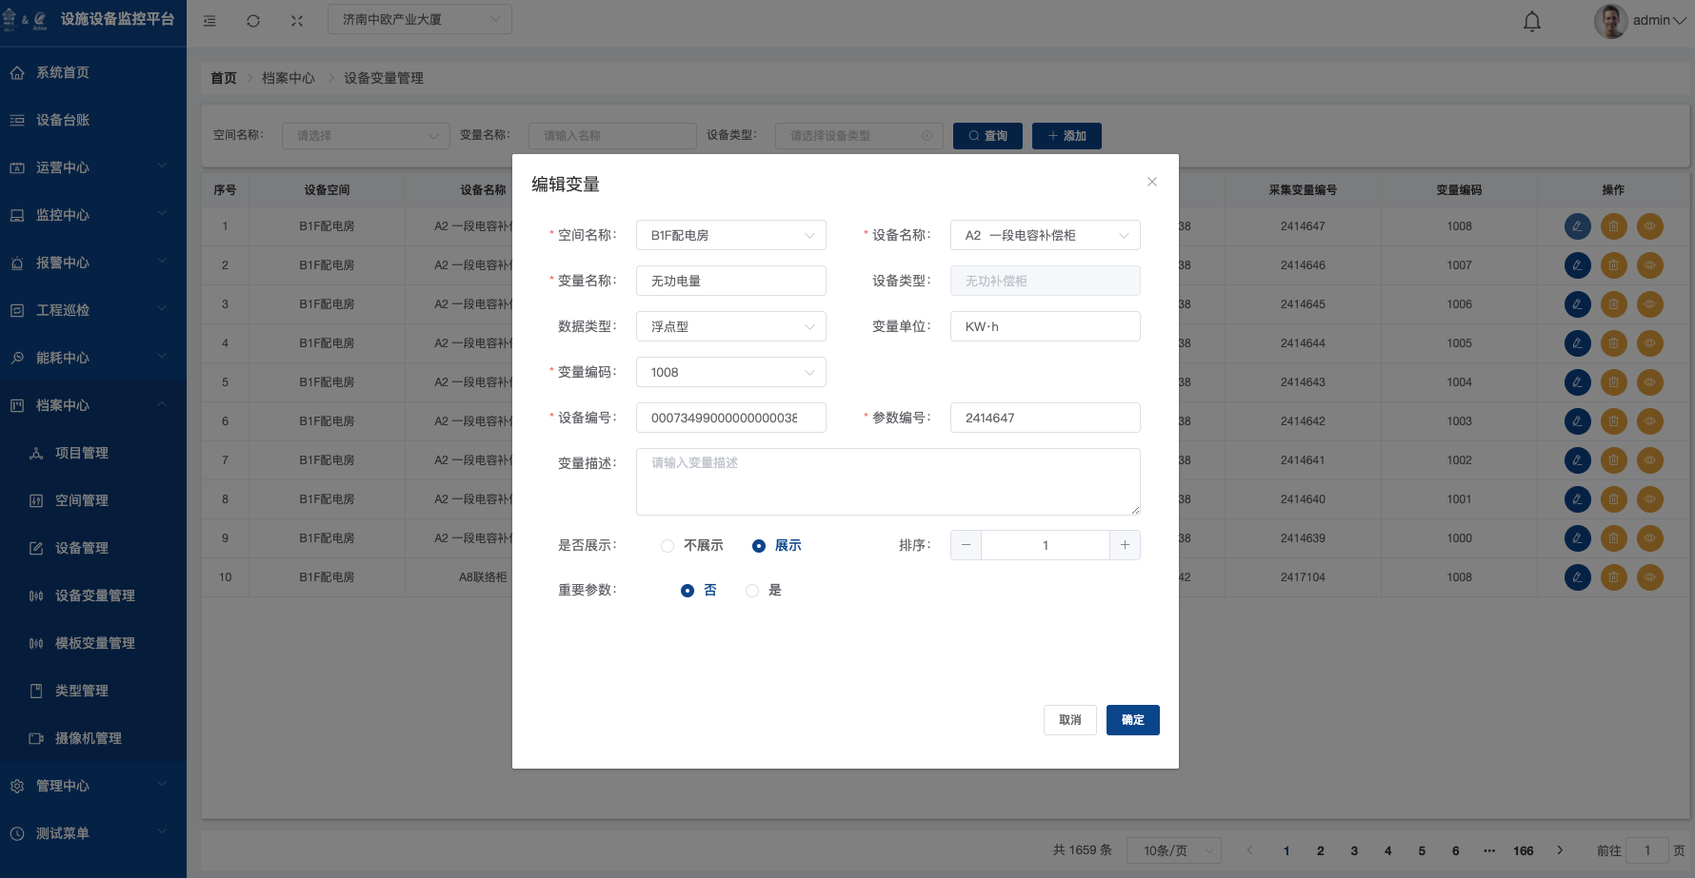Open 设备台账 in the sidebar menu

tap(63, 120)
